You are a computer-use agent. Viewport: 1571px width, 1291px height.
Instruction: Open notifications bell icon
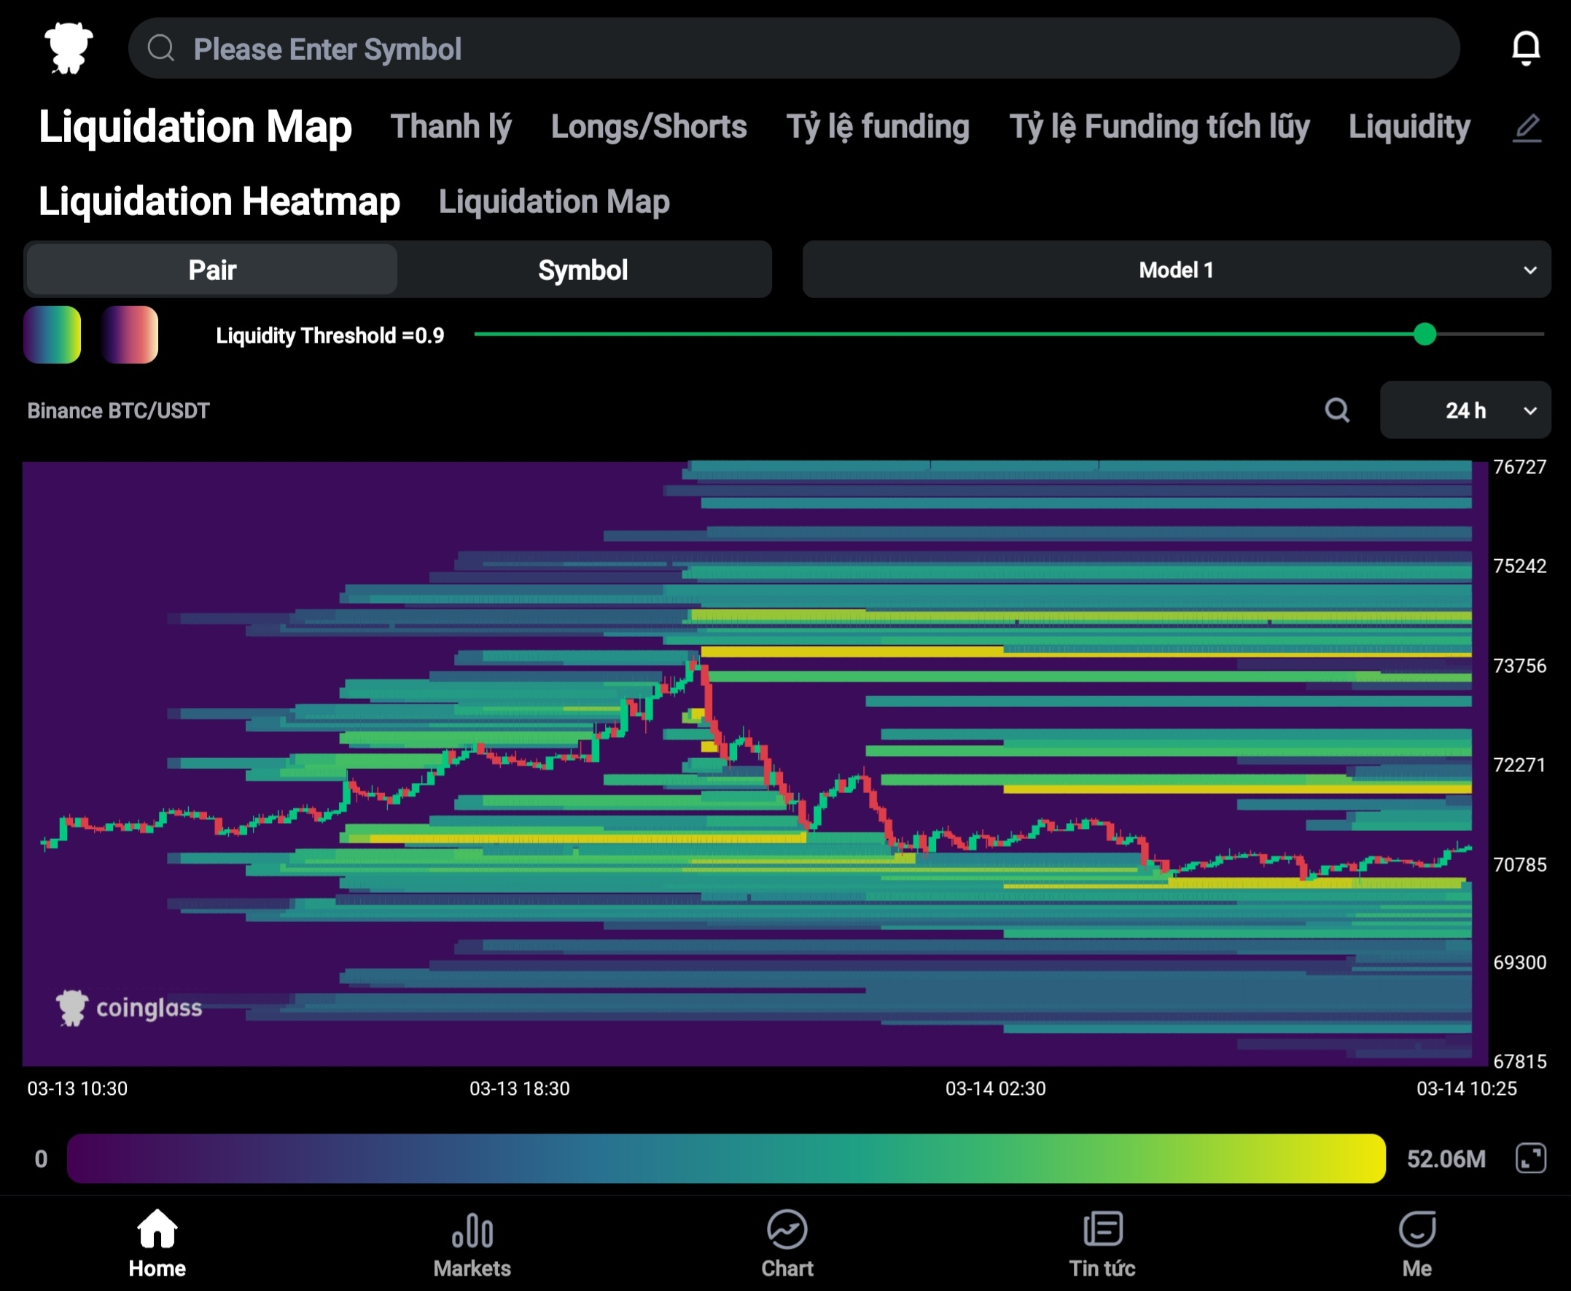coord(1525,48)
